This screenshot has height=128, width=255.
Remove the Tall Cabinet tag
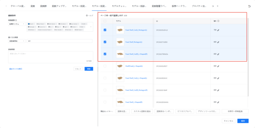click(67, 24)
